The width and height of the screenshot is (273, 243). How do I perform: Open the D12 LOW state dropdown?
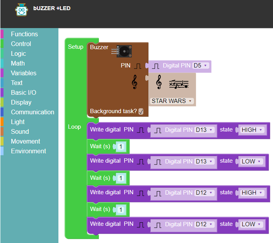pos(251,224)
